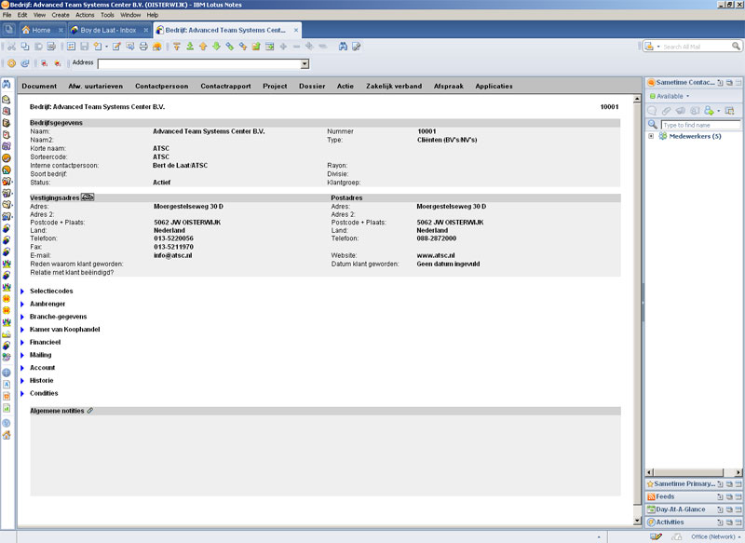Click the Project action button
This screenshot has height=543, width=745.
click(x=275, y=86)
